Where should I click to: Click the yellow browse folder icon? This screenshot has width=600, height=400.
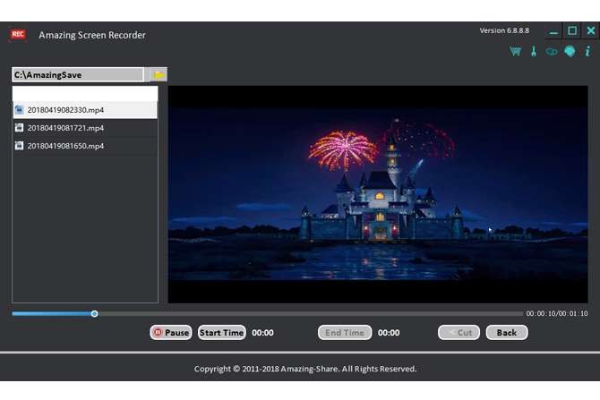159,74
